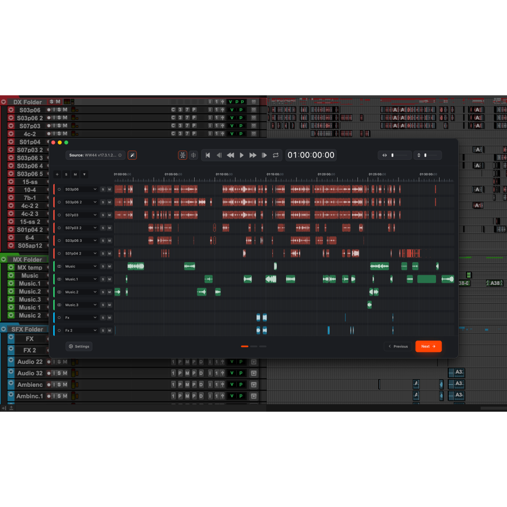Step one frame forward
The height and width of the screenshot is (507, 507).
(264, 155)
